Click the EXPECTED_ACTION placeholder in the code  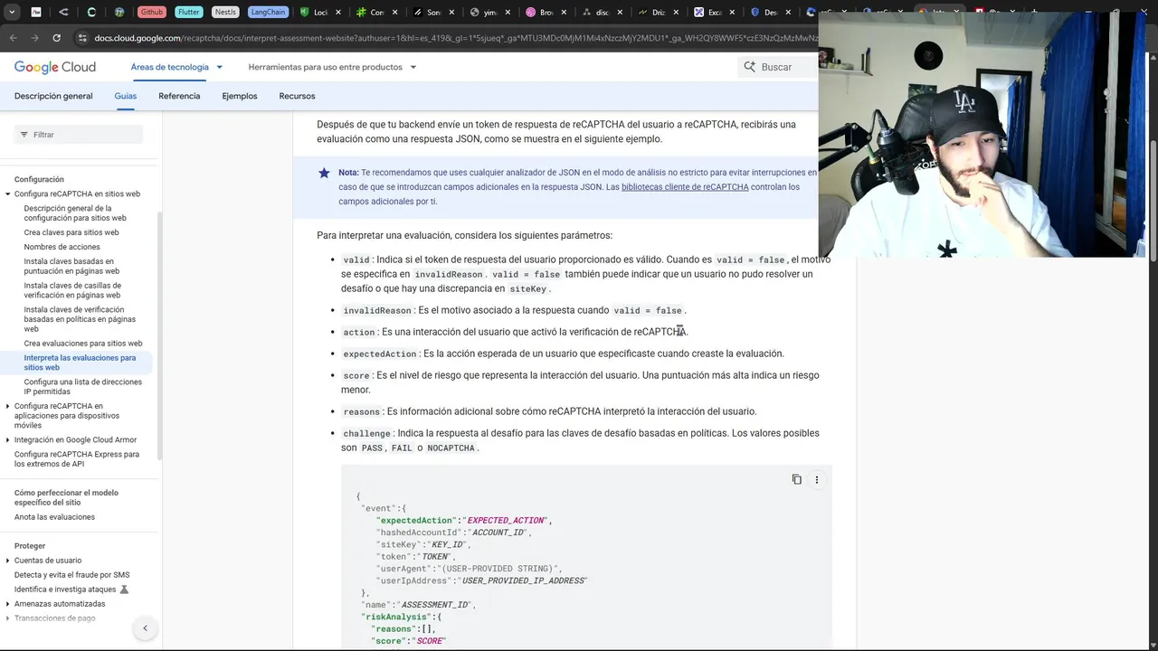tap(506, 521)
